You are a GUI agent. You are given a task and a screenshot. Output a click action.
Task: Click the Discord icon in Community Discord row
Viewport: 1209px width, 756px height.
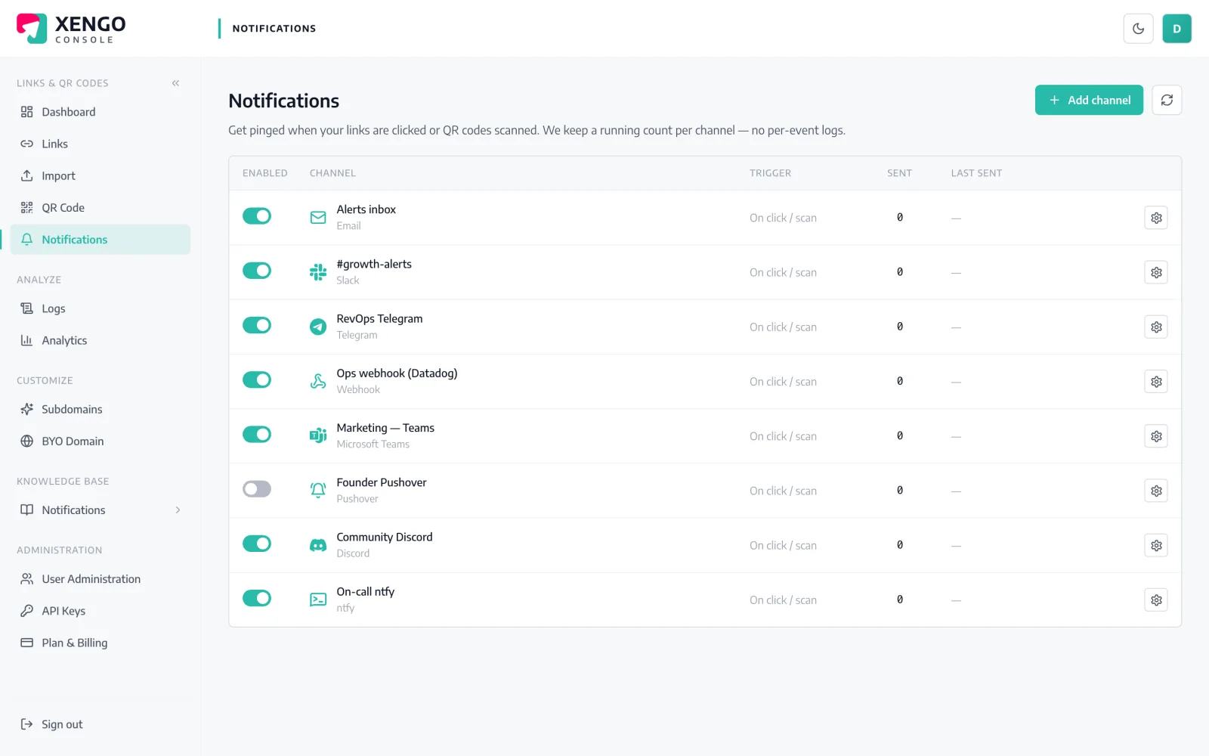pos(318,545)
